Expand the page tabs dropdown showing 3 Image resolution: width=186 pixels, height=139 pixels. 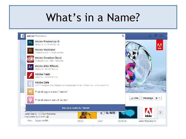pos(161,112)
